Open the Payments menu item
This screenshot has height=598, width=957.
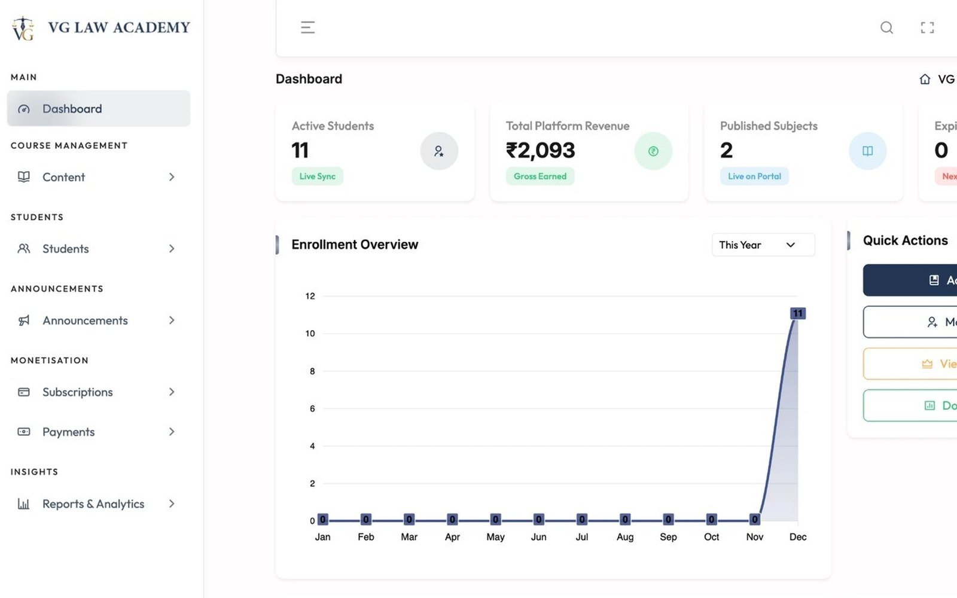[x=99, y=432]
